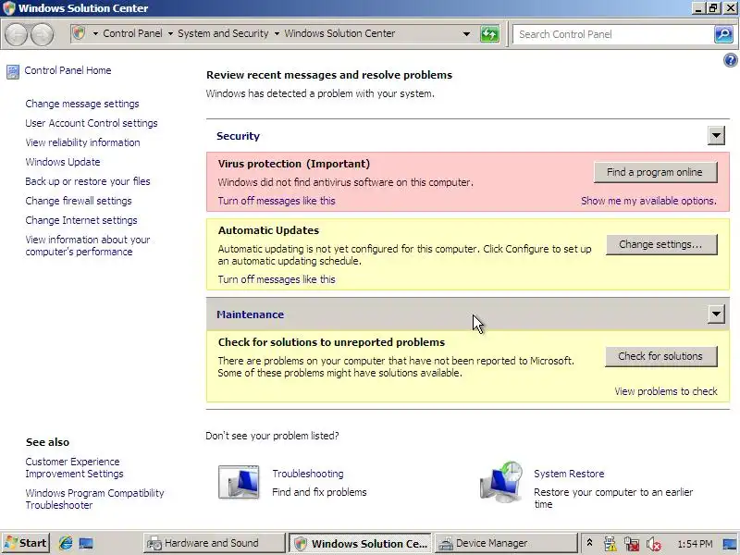This screenshot has height=555, width=740.
Task: Launch Internet Explorer from quick launch
Action: pyautogui.click(x=66, y=543)
